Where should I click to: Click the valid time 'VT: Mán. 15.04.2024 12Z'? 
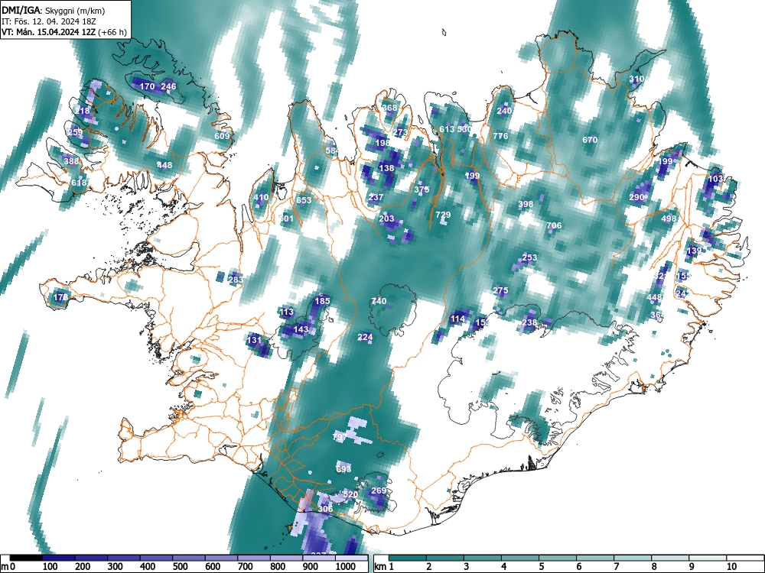click(x=49, y=32)
